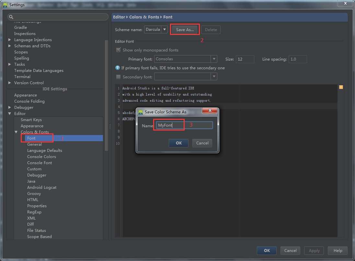Select XML color settings
Image resolution: width=355 pixels, height=261 pixels.
click(31, 218)
